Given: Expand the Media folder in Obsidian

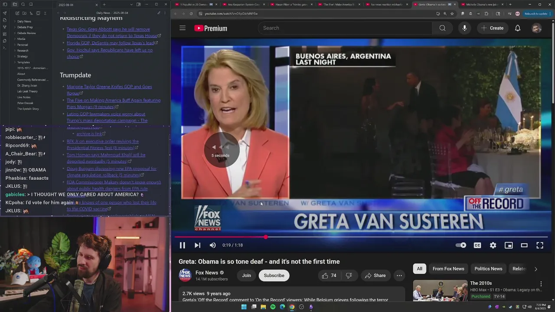Looking at the screenshot, I should coord(21,39).
